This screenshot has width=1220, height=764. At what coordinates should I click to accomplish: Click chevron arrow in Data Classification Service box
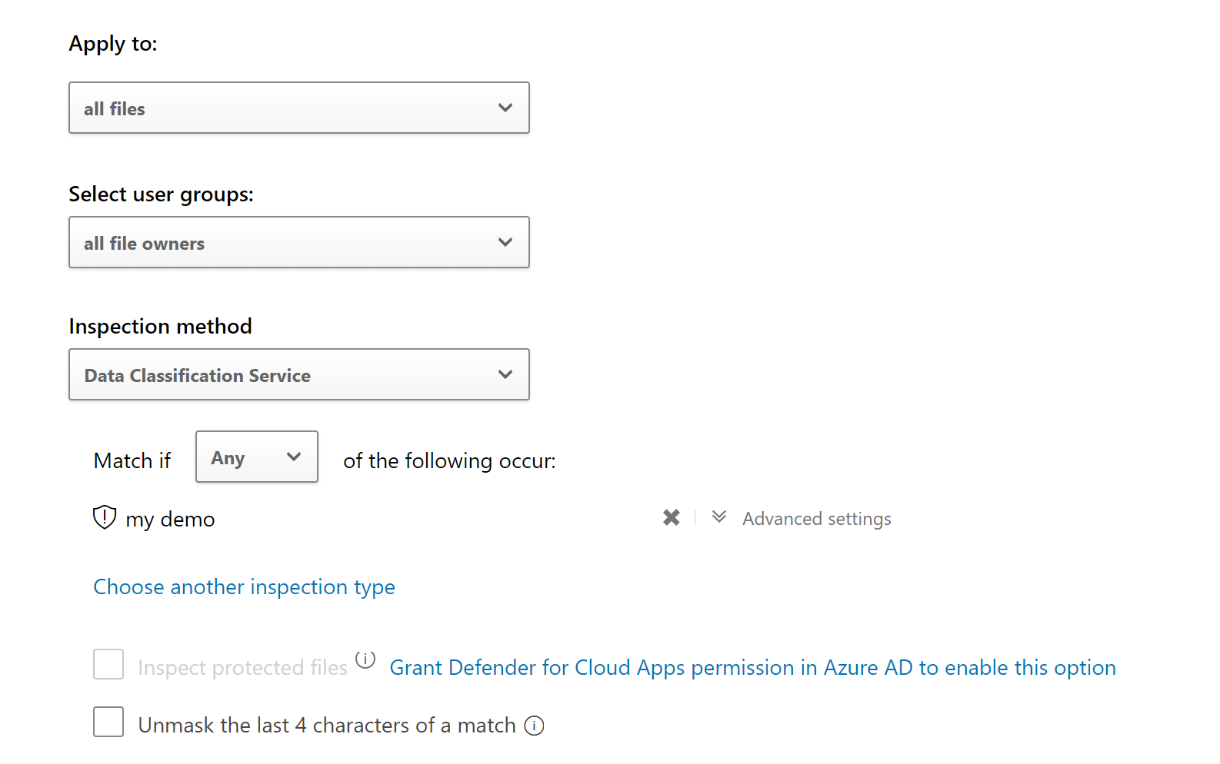point(505,374)
